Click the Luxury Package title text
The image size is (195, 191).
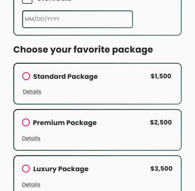[x=61, y=169]
